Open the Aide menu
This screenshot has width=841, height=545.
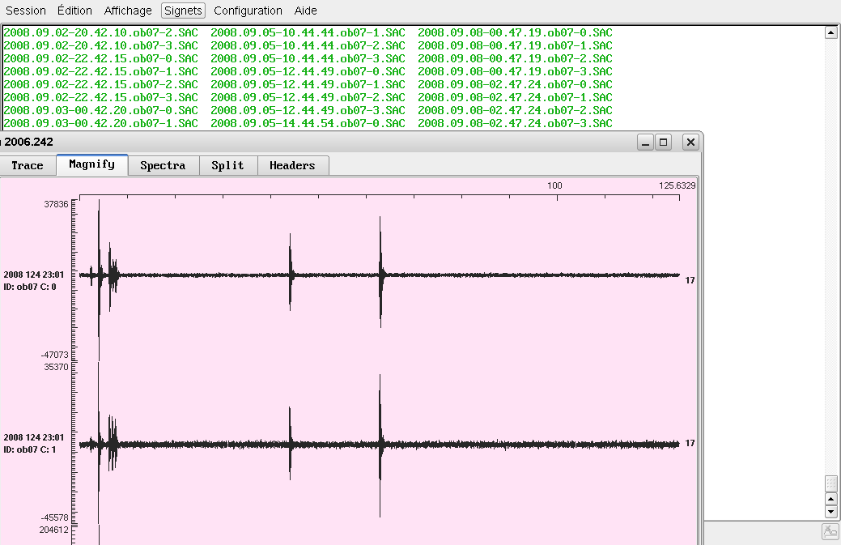pos(305,11)
